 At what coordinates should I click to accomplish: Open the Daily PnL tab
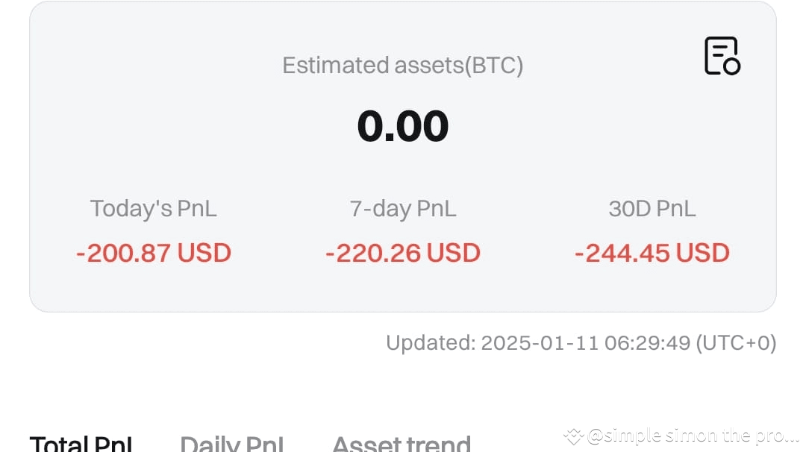[232, 443]
